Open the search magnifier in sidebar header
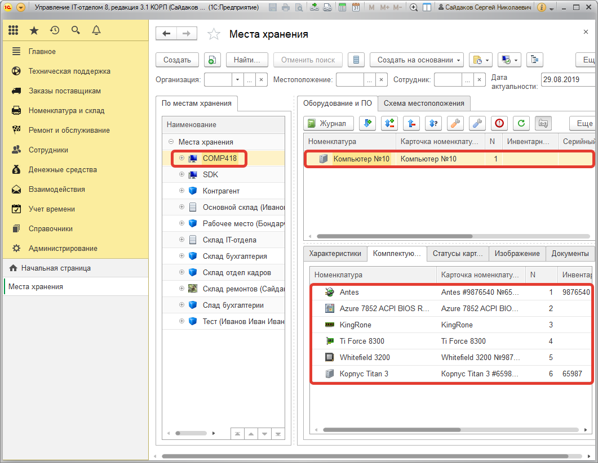The width and height of the screenshot is (598, 463). 76,30
